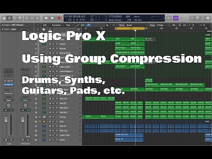The height and width of the screenshot is (159, 212).
Task: Open green Read automation on Stereo Out strip
Action: pyautogui.click(x=25, y=100)
